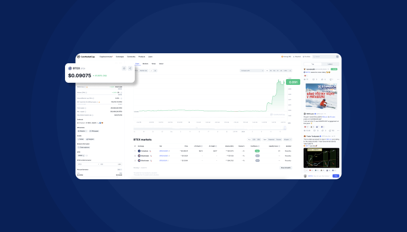Image resolution: width=407 pixels, height=232 pixels.
Task: Open the Telegram social link
Action: click(90, 139)
